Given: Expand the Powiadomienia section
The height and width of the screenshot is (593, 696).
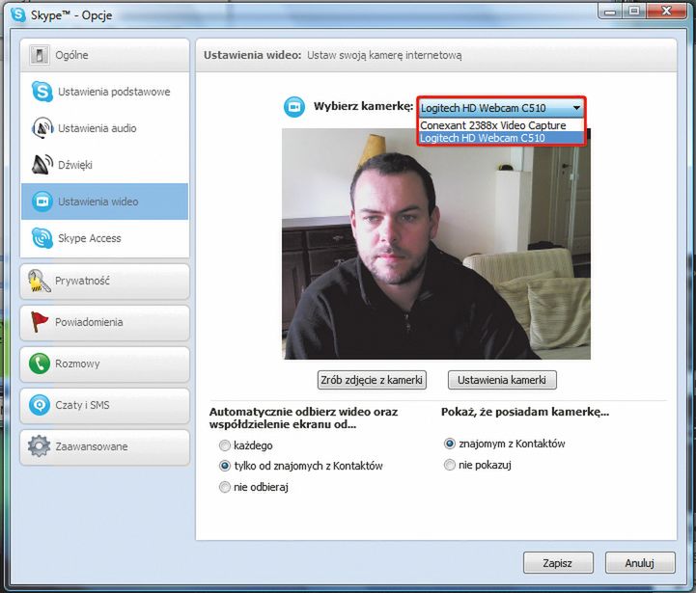Looking at the screenshot, I should pyautogui.click(x=105, y=322).
